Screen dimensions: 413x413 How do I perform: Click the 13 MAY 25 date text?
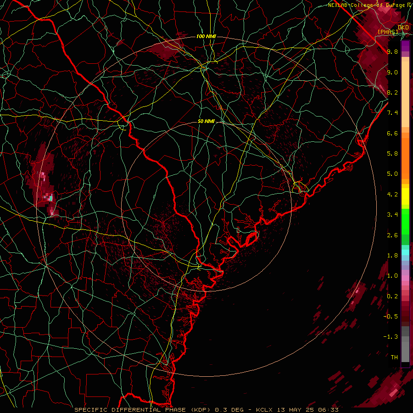point(296,410)
